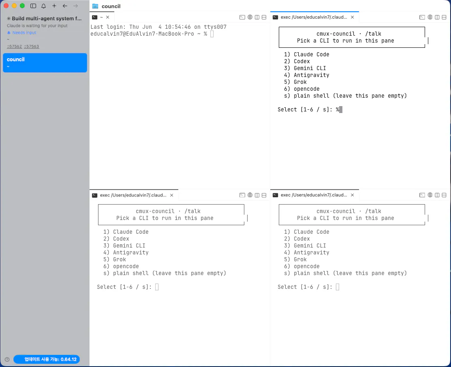Open the browser globe icon in bottom-right pane
The width and height of the screenshot is (451, 367).
point(430,195)
